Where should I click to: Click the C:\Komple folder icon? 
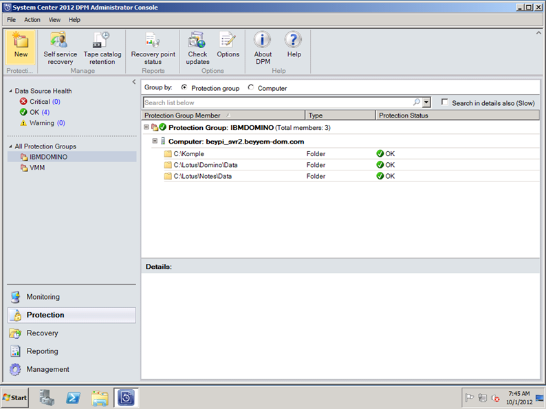pos(168,154)
